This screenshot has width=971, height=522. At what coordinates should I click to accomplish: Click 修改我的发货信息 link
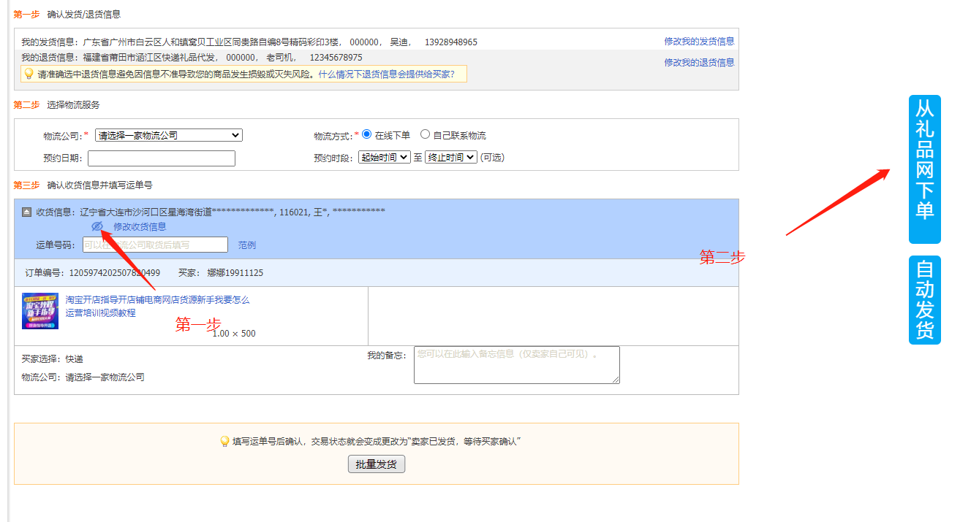pos(700,41)
